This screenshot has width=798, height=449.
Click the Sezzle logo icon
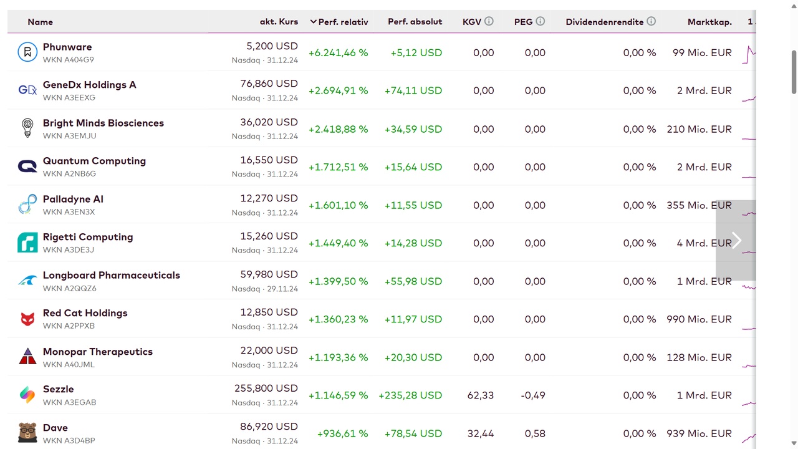27,395
